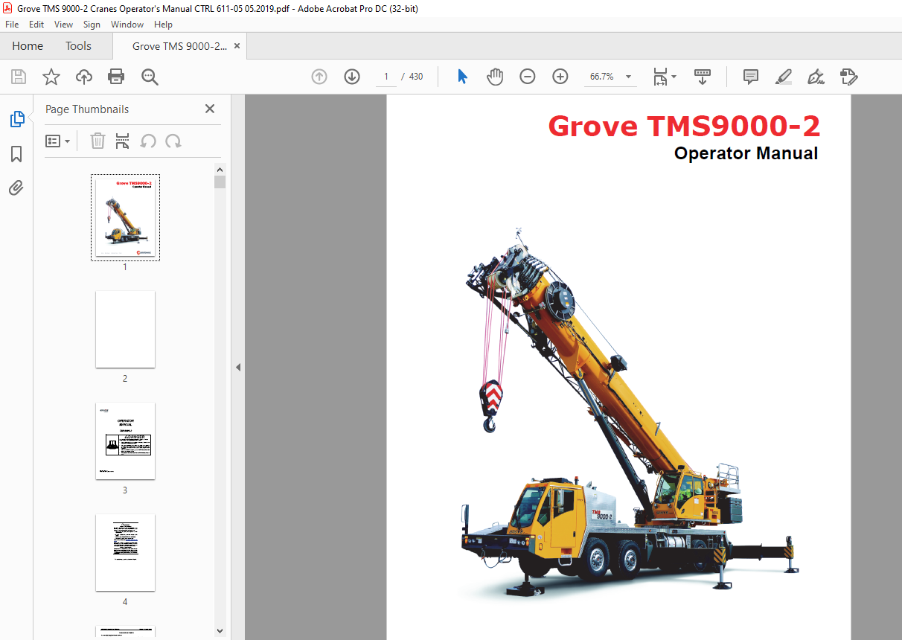This screenshot has width=902, height=640.
Task: Click the 'Grove TMS9000-2' red heading
Action: 684,126
